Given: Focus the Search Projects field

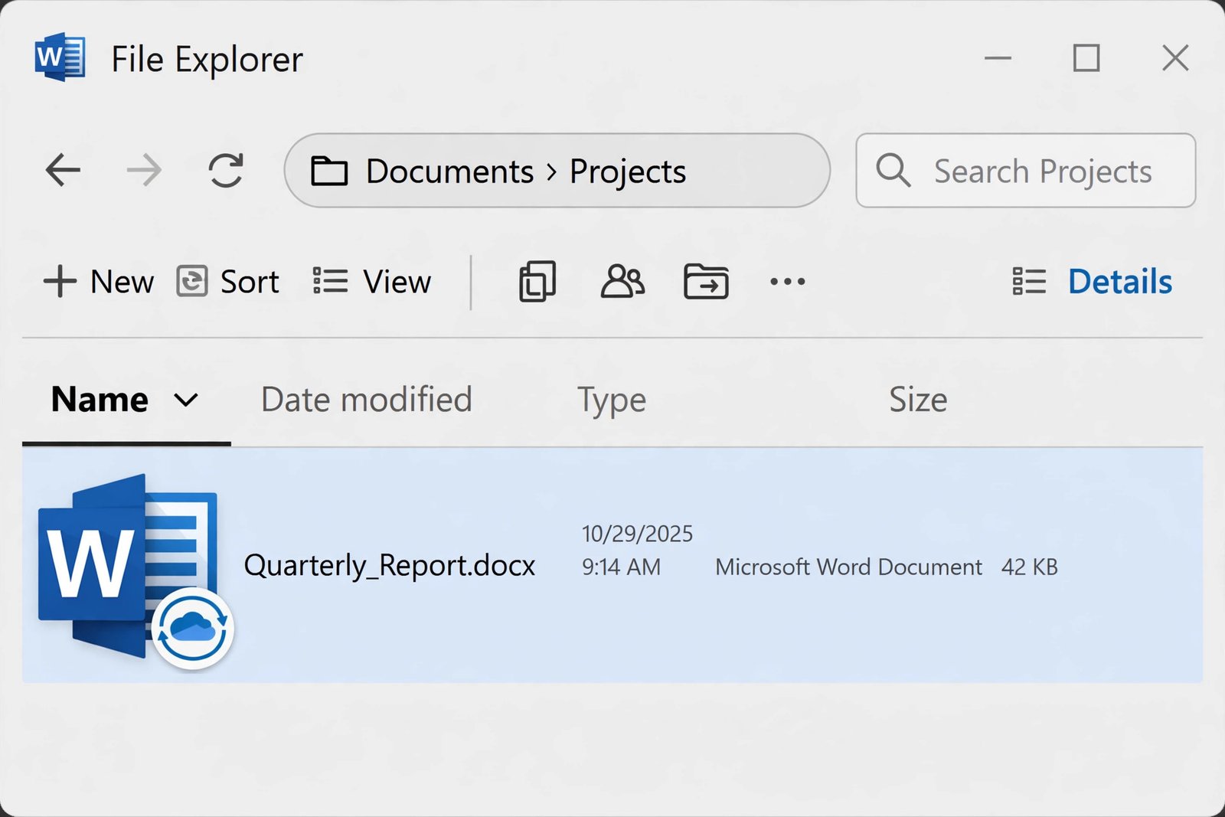Looking at the screenshot, I should (1026, 170).
